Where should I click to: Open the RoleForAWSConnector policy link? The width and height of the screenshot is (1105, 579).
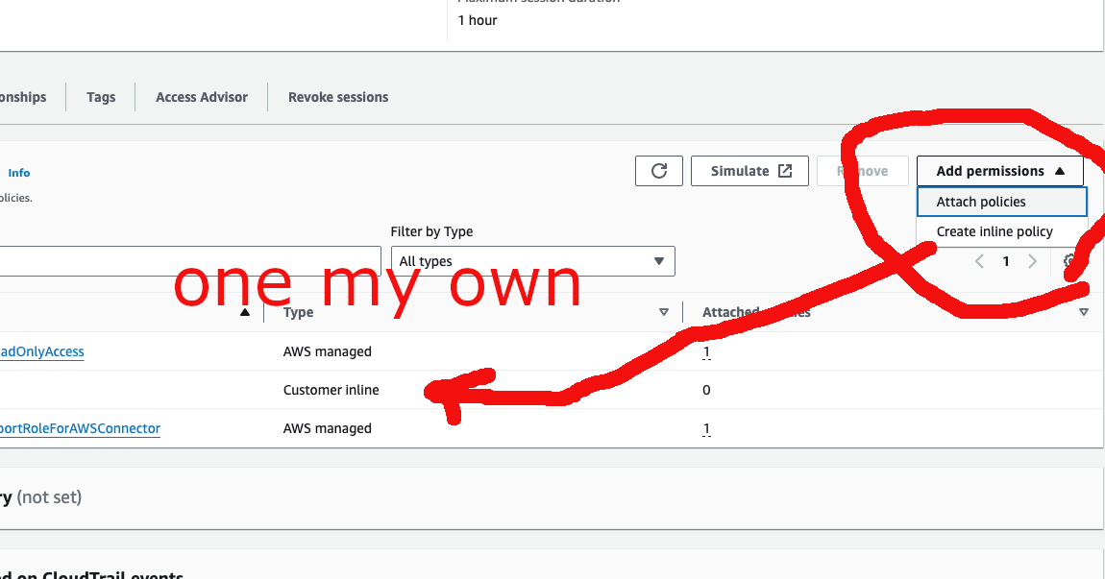coord(80,428)
